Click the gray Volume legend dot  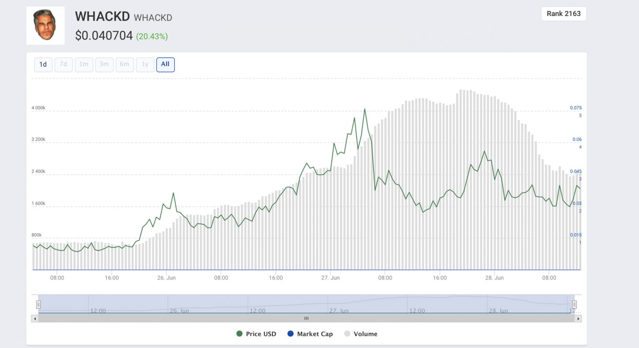(x=347, y=334)
